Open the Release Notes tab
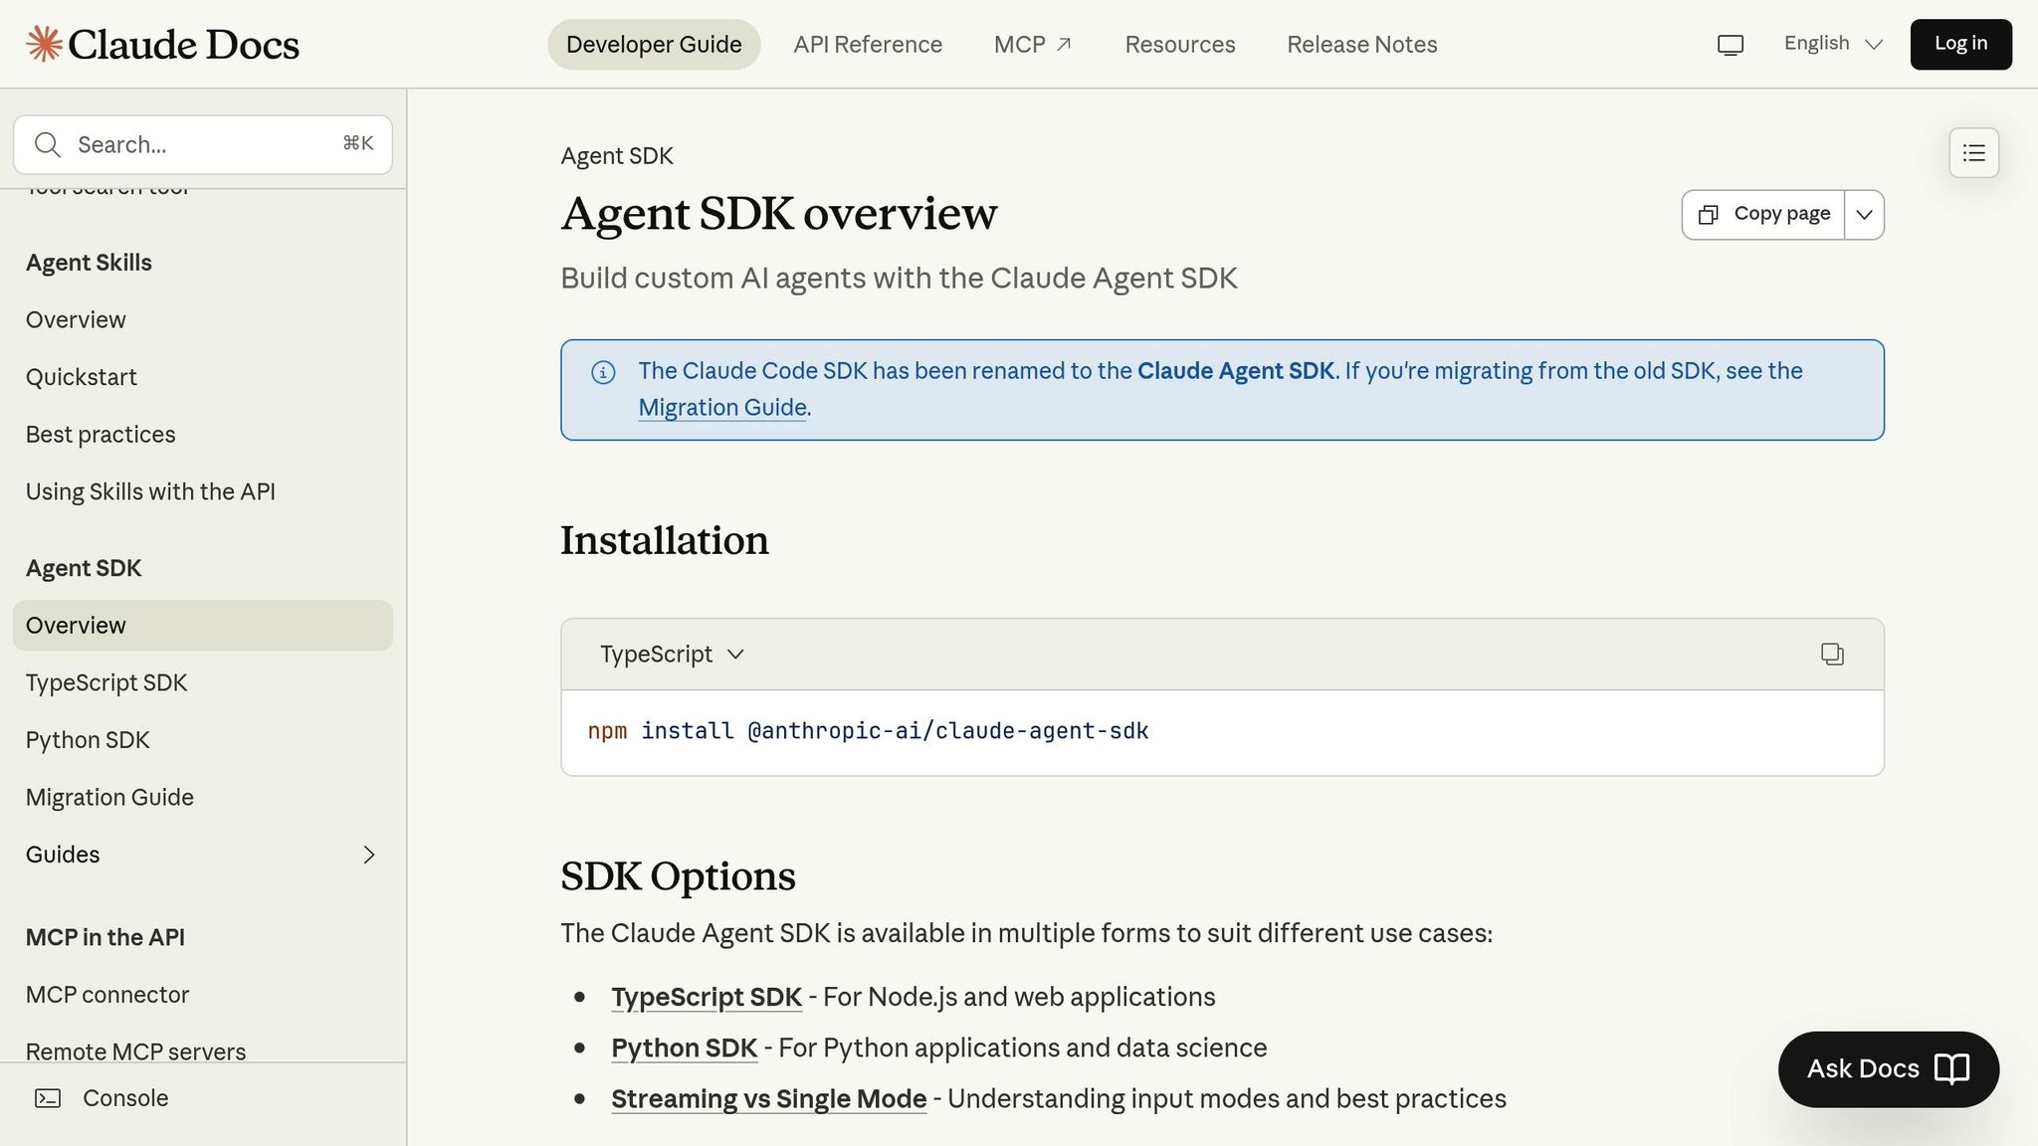 click(x=1361, y=45)
